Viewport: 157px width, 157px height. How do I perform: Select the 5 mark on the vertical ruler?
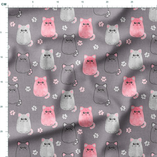click(x=1, y=32)
